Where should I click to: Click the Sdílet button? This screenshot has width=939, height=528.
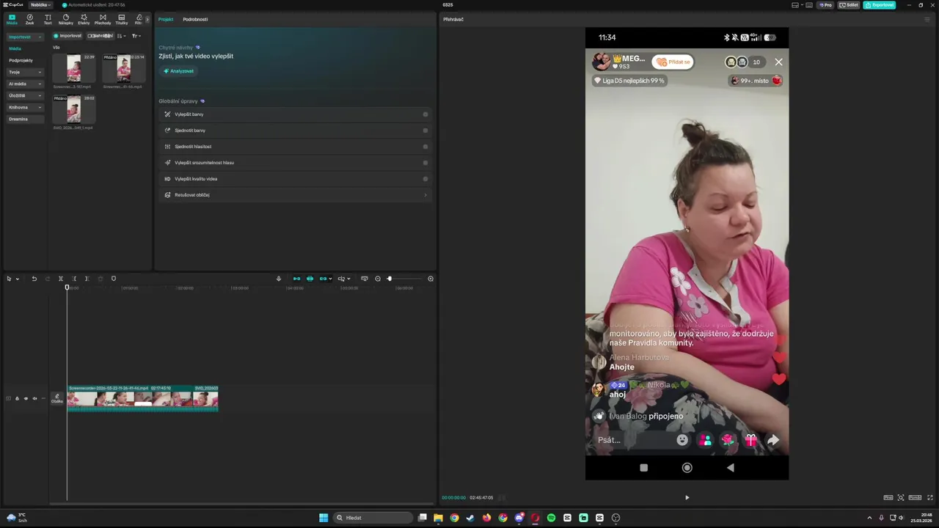[x=850, y=5]
